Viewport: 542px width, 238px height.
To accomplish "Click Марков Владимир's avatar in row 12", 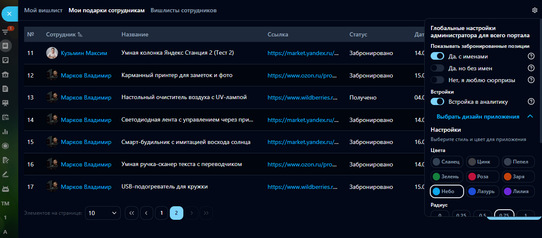I will point(52,75).
